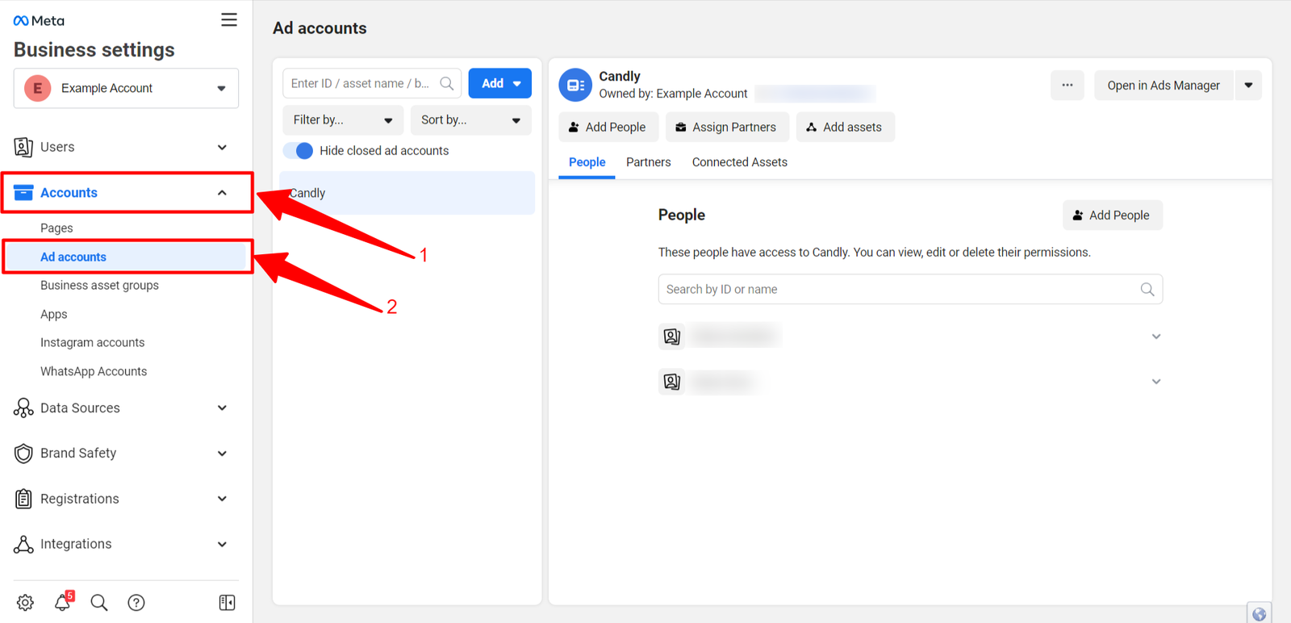Open Example Account business dropdown
Screen dimensions: 1291x623
126,88
